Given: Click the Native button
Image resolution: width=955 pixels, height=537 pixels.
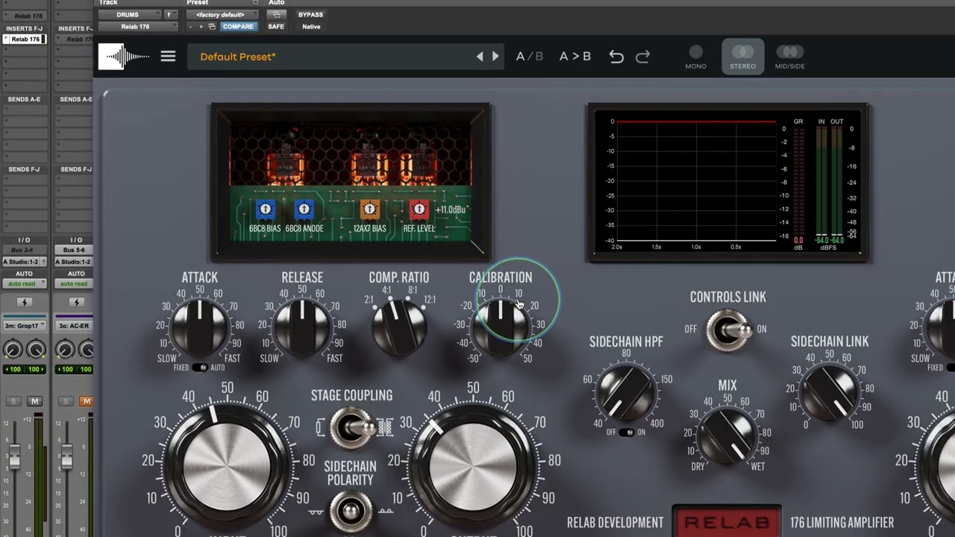Looking at the screenshot, I should coord(311,26).
